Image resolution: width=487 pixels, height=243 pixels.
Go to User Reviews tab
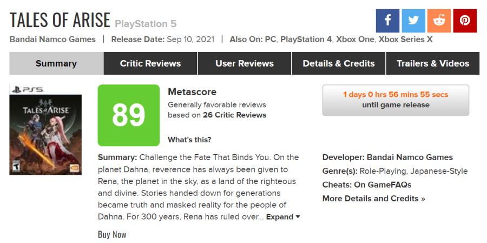(x=245, y=63)
